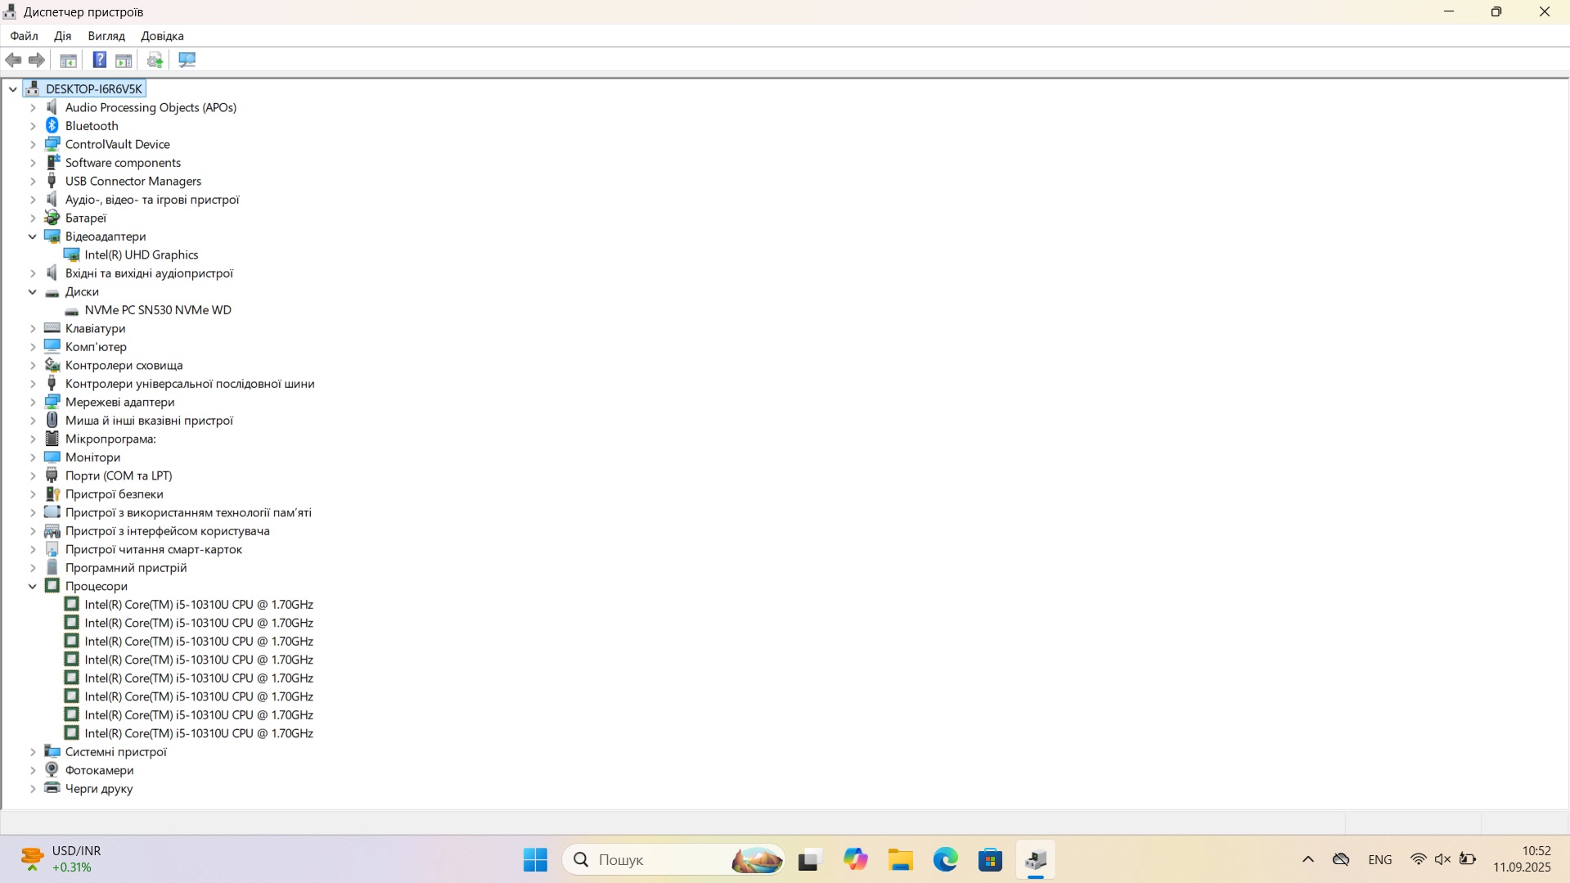1570x883 pixels.
Task: Click the Фотокамери camera icon
Action: [52, 770]
